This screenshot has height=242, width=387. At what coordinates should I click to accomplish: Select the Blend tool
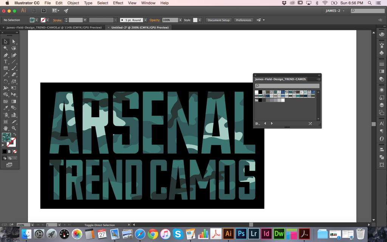click(x=14, y=108)
